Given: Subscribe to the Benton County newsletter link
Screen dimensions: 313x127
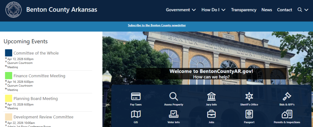Looking at the screenshot, I should tap(157, 25).
